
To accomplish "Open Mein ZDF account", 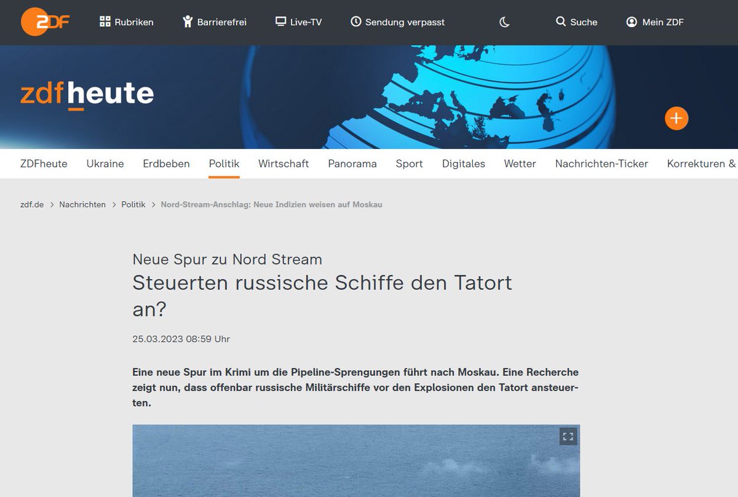I will [654, 22].
